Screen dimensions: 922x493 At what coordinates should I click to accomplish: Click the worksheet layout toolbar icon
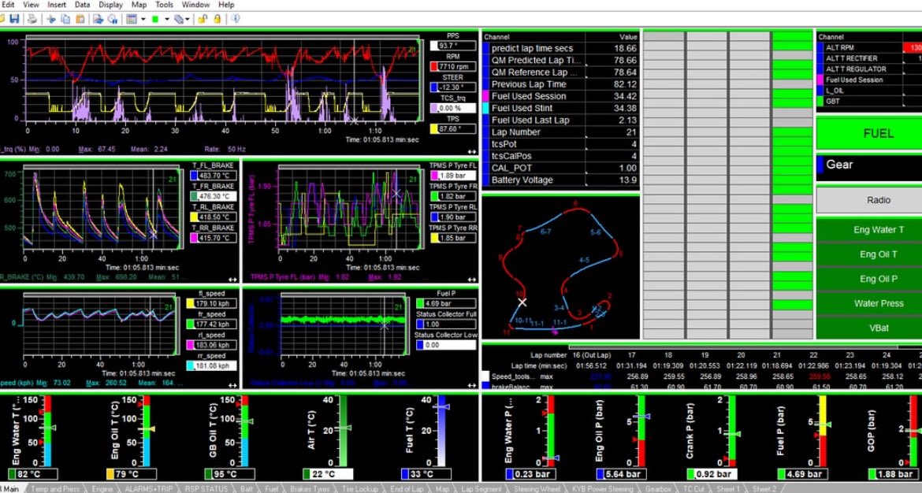point(131,20)
